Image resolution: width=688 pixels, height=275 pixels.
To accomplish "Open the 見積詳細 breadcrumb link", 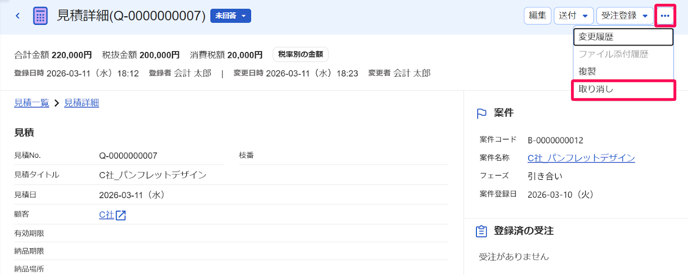I will point(82,103).
